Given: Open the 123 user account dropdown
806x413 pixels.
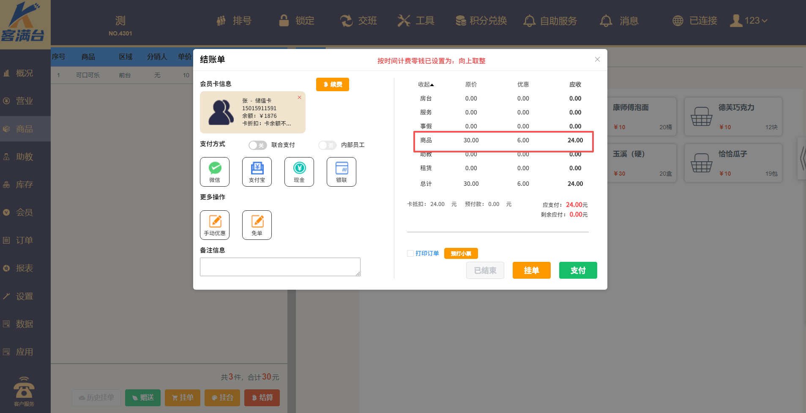Looking at the screenshot, I should tap(749, 21).
